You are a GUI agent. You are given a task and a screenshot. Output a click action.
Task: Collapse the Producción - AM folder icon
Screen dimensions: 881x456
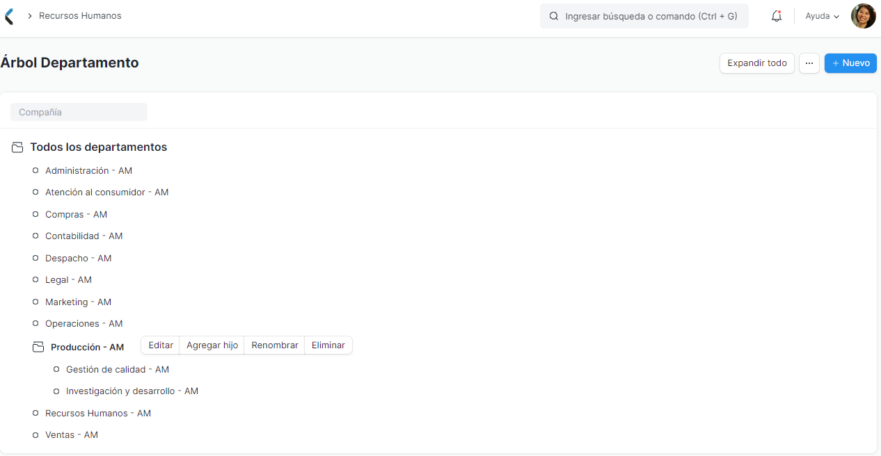click(x=39, y=347)
